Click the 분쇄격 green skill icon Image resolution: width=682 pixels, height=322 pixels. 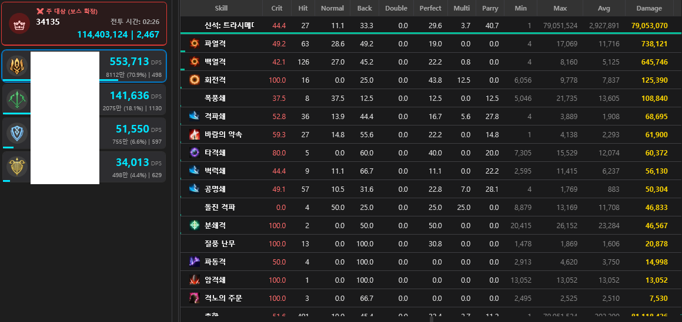195,225
